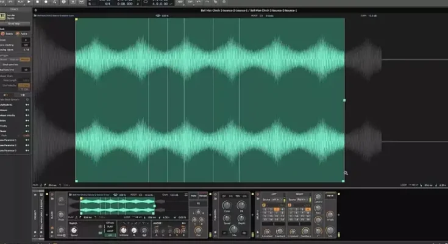This screenshot has height=244, width=448.
Task: Switch to the Note tab in Sampler
Action: click(x=194, y=195)
